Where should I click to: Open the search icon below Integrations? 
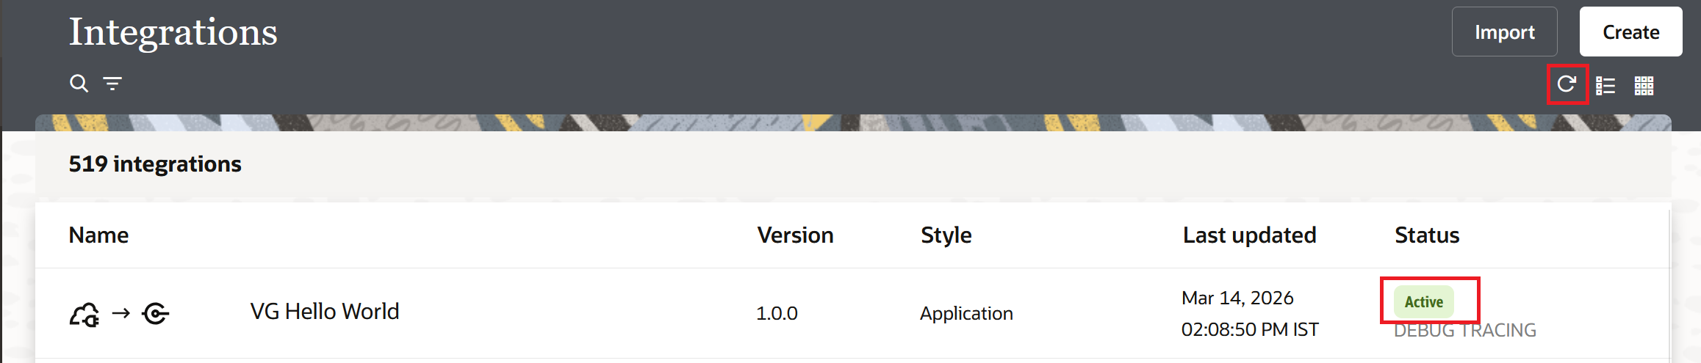(79, 84)
